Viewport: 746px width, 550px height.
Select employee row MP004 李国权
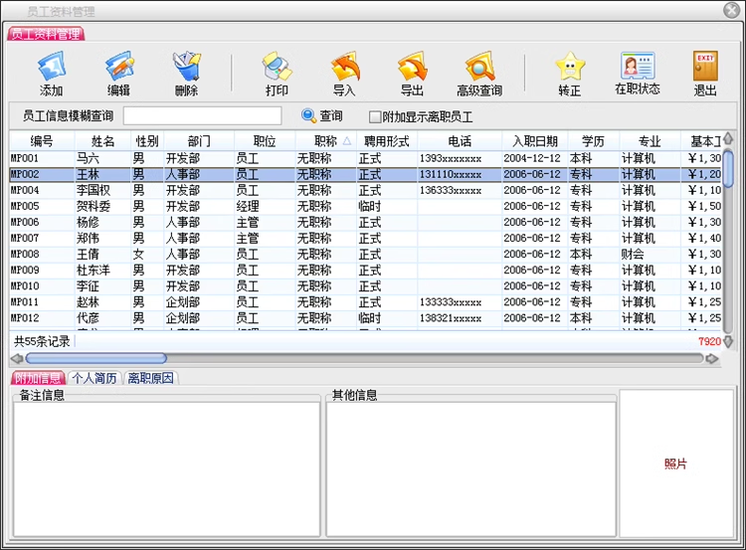(x=365, y=190)
